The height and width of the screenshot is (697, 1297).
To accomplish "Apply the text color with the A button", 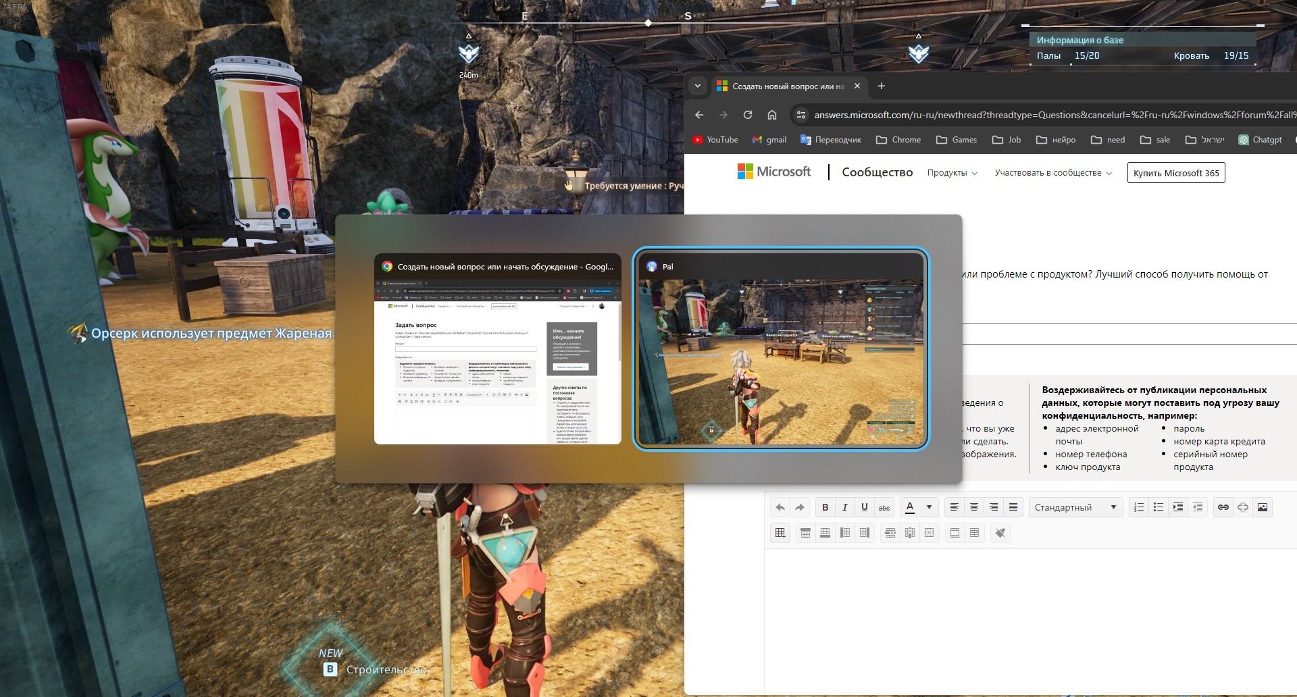I will point(910,507).
